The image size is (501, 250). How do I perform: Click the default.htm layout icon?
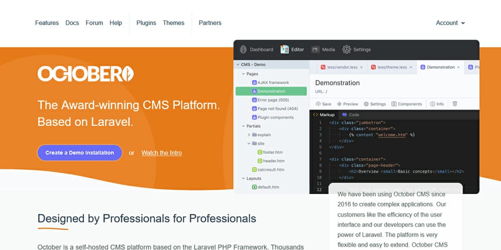[255, 187]
